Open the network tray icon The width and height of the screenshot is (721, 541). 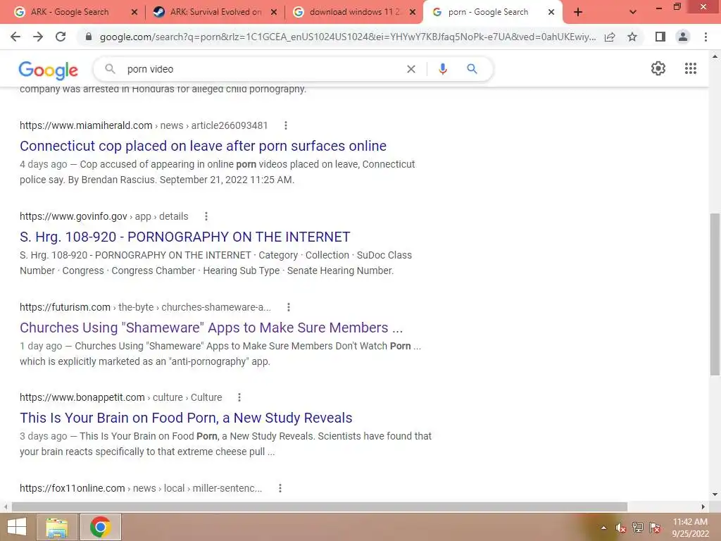[x=637, y=528]
